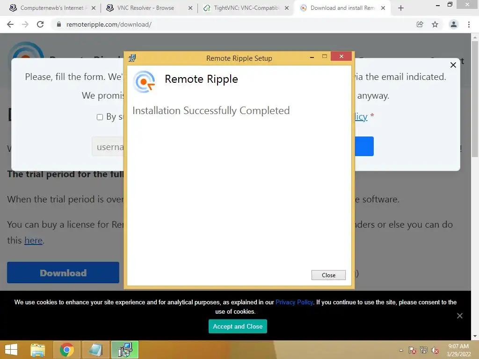Close the VNC Resolver tab
Viewport: 479px width, 359px height.
190,8
